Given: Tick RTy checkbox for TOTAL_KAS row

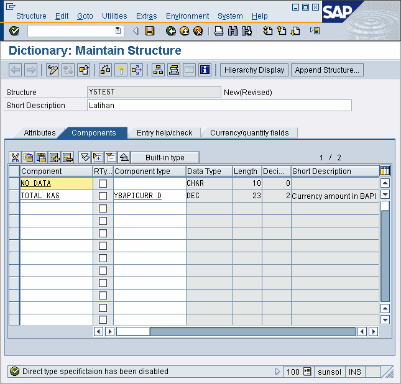Looking at the screenshot, I should pyautogui.click(x=103, y=196).
